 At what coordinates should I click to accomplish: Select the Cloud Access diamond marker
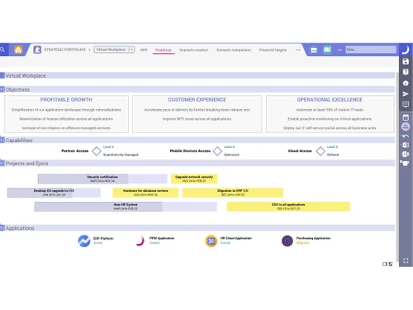pyautogui.click(x=320, y=151)
